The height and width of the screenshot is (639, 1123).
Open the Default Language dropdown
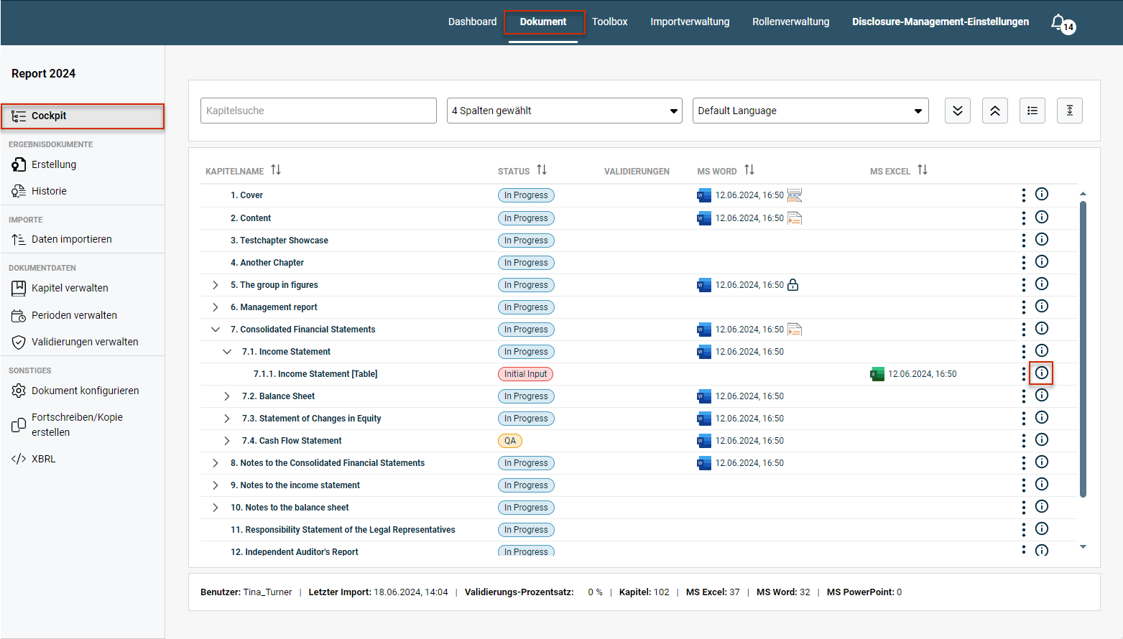[x=810, y=111]
